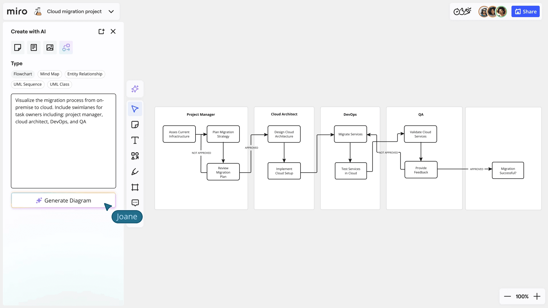Click the Share button
This screenshot has height=308, width=548.
(x=525, y=12)
